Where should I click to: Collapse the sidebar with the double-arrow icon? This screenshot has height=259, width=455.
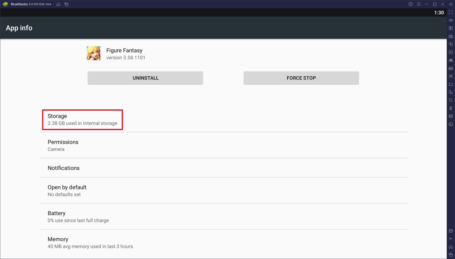tap(451, 4)
